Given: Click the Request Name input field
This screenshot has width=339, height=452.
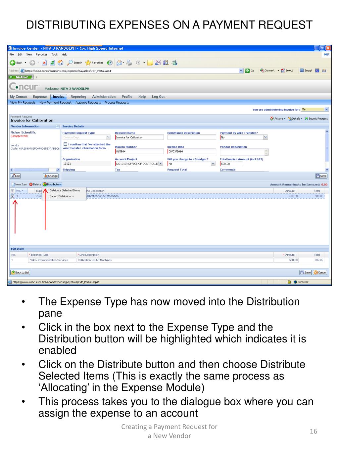Looking at the screenshot, I should [139, 137].
